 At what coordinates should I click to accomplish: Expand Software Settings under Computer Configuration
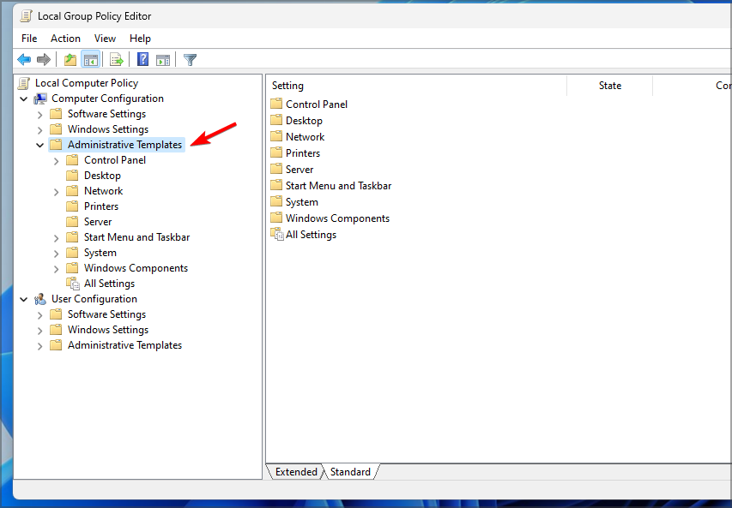(40, 115)
